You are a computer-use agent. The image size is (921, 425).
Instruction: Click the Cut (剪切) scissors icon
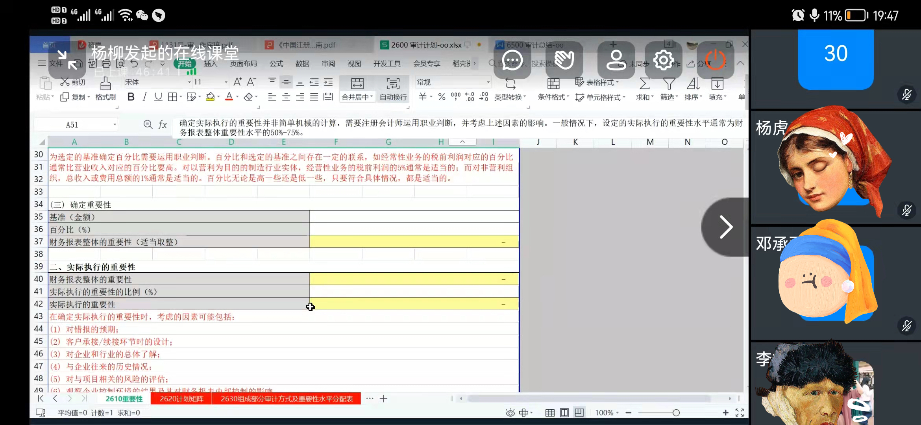[x=65, y=82]
